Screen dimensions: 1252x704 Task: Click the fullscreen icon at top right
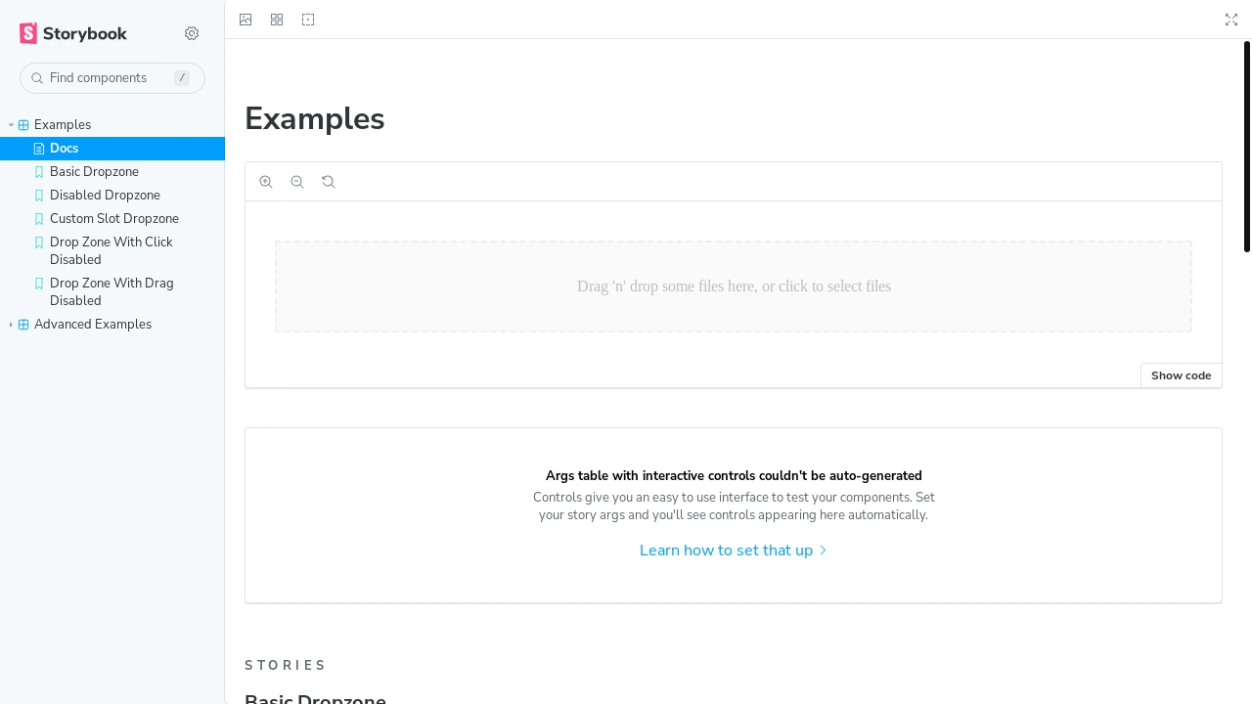tap(1231, 20)
